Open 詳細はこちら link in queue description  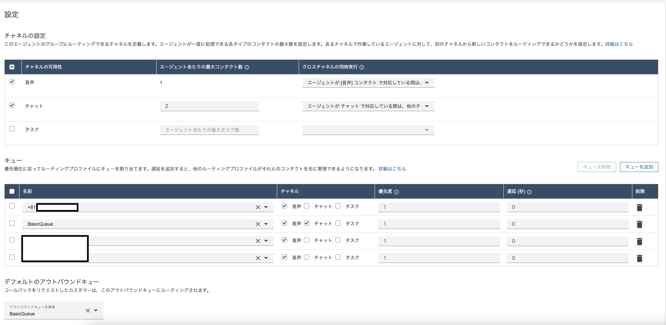coord(392,169)
